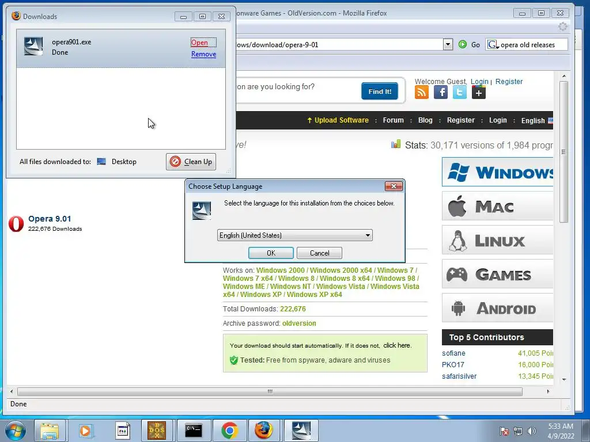Open the Login link beside Welcome Guest
This screenshot has width=590, height=442.
tap(479, 82)
